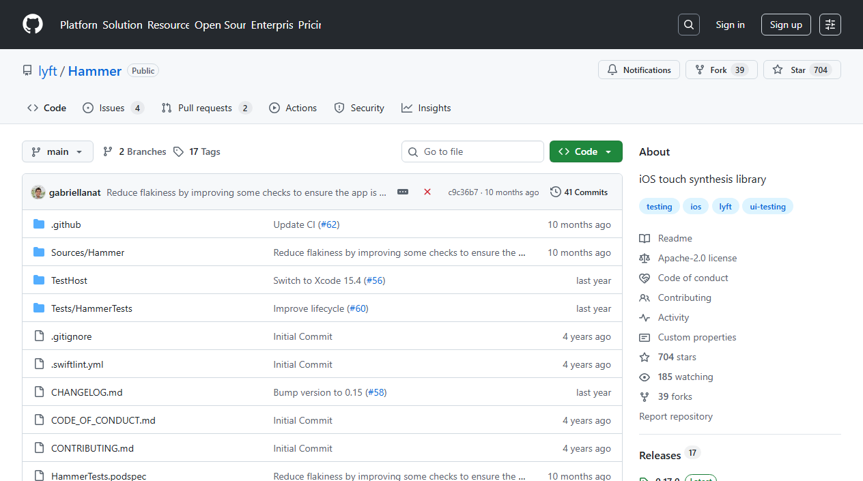The image size is (863, 481).
Task: Open the main branch dropdown
Action: pos(57,151)
